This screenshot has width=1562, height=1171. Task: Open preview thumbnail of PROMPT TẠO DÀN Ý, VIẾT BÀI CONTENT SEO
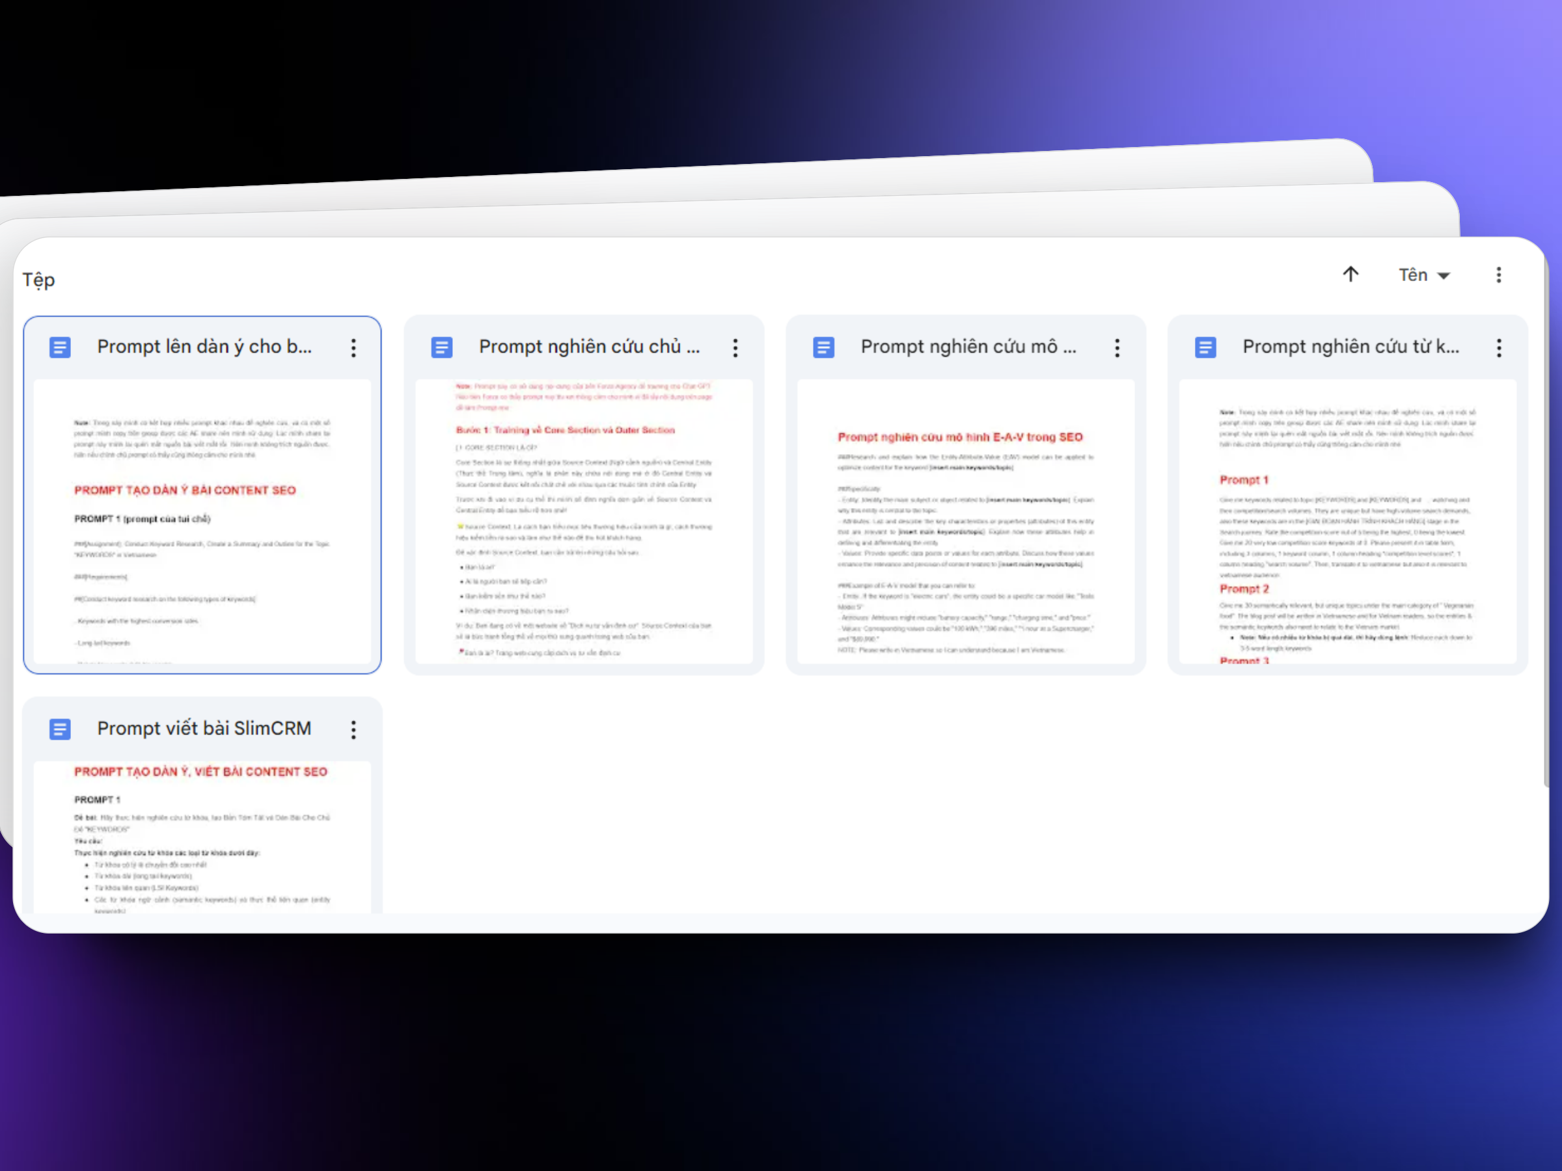click(x=202, y=837)
